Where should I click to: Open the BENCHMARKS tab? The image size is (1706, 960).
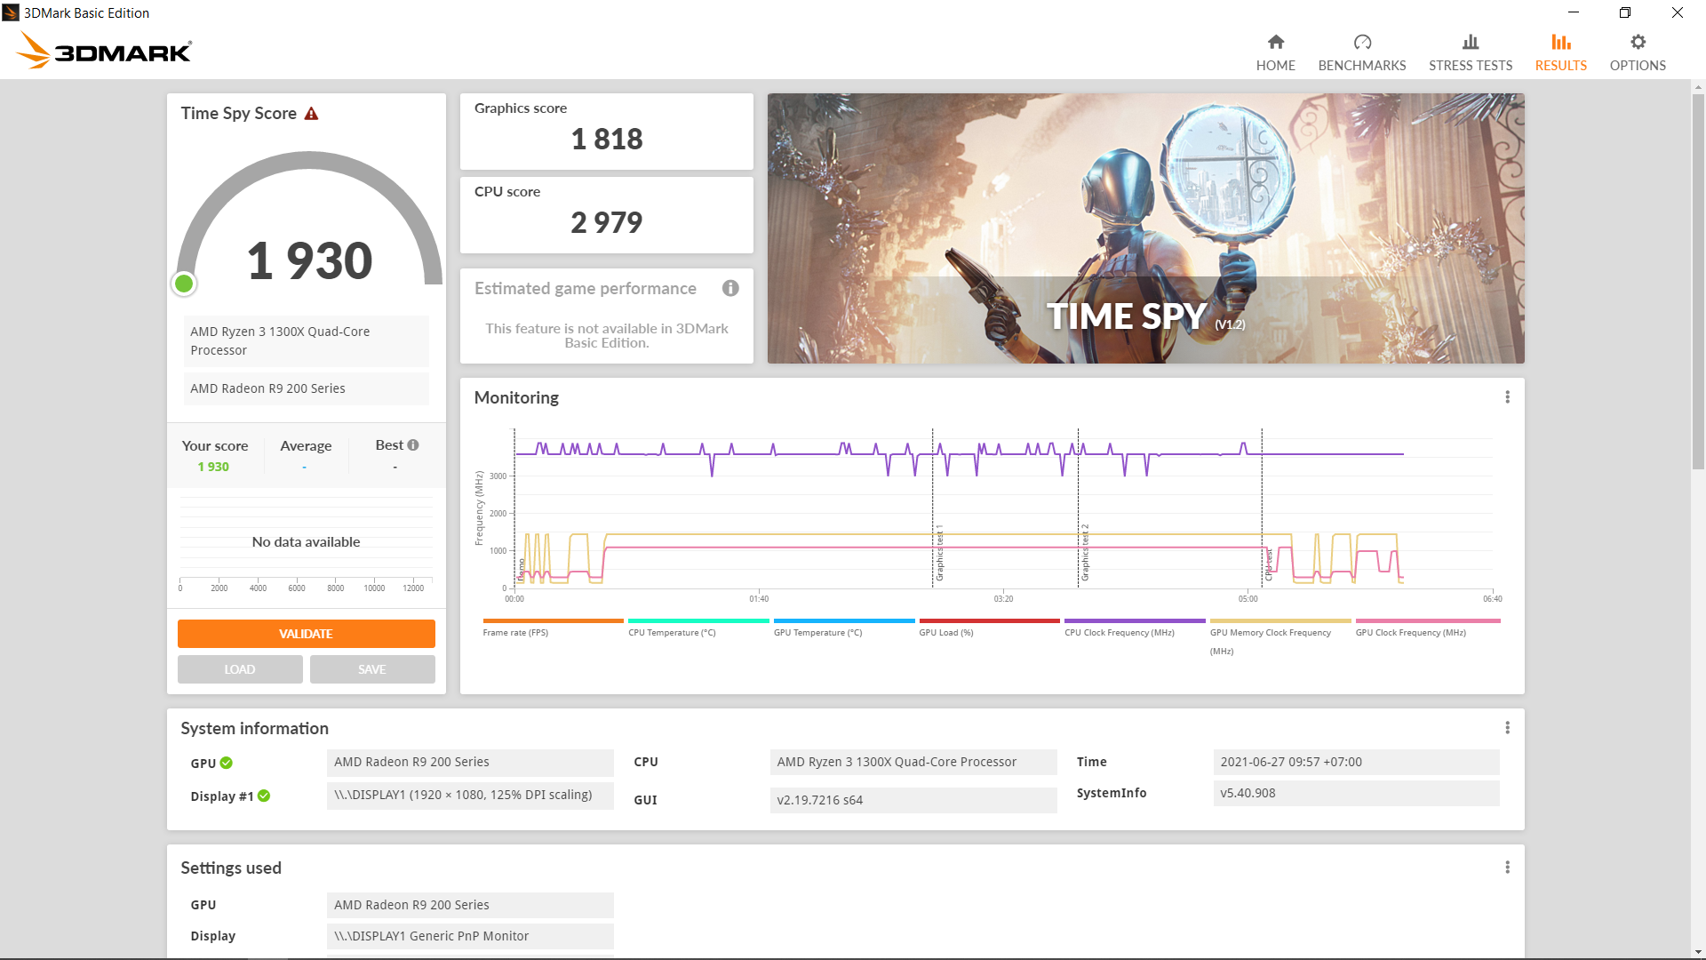click(x=1361, y=52)
